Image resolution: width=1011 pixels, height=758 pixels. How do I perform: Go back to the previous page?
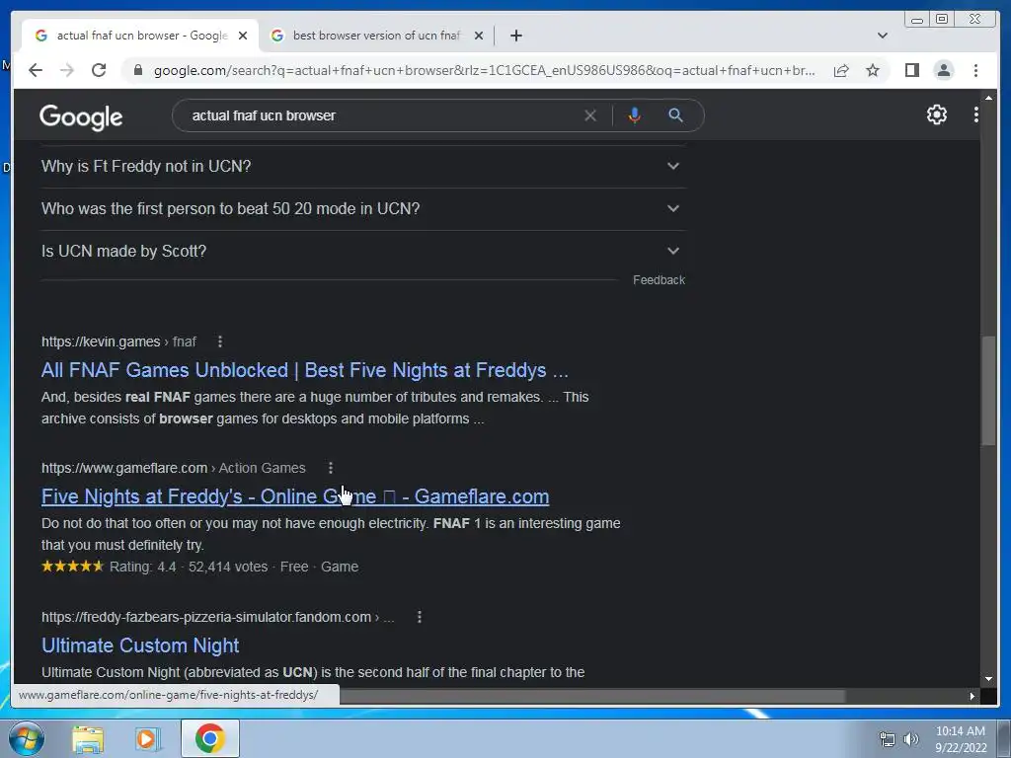click(36, 70)
